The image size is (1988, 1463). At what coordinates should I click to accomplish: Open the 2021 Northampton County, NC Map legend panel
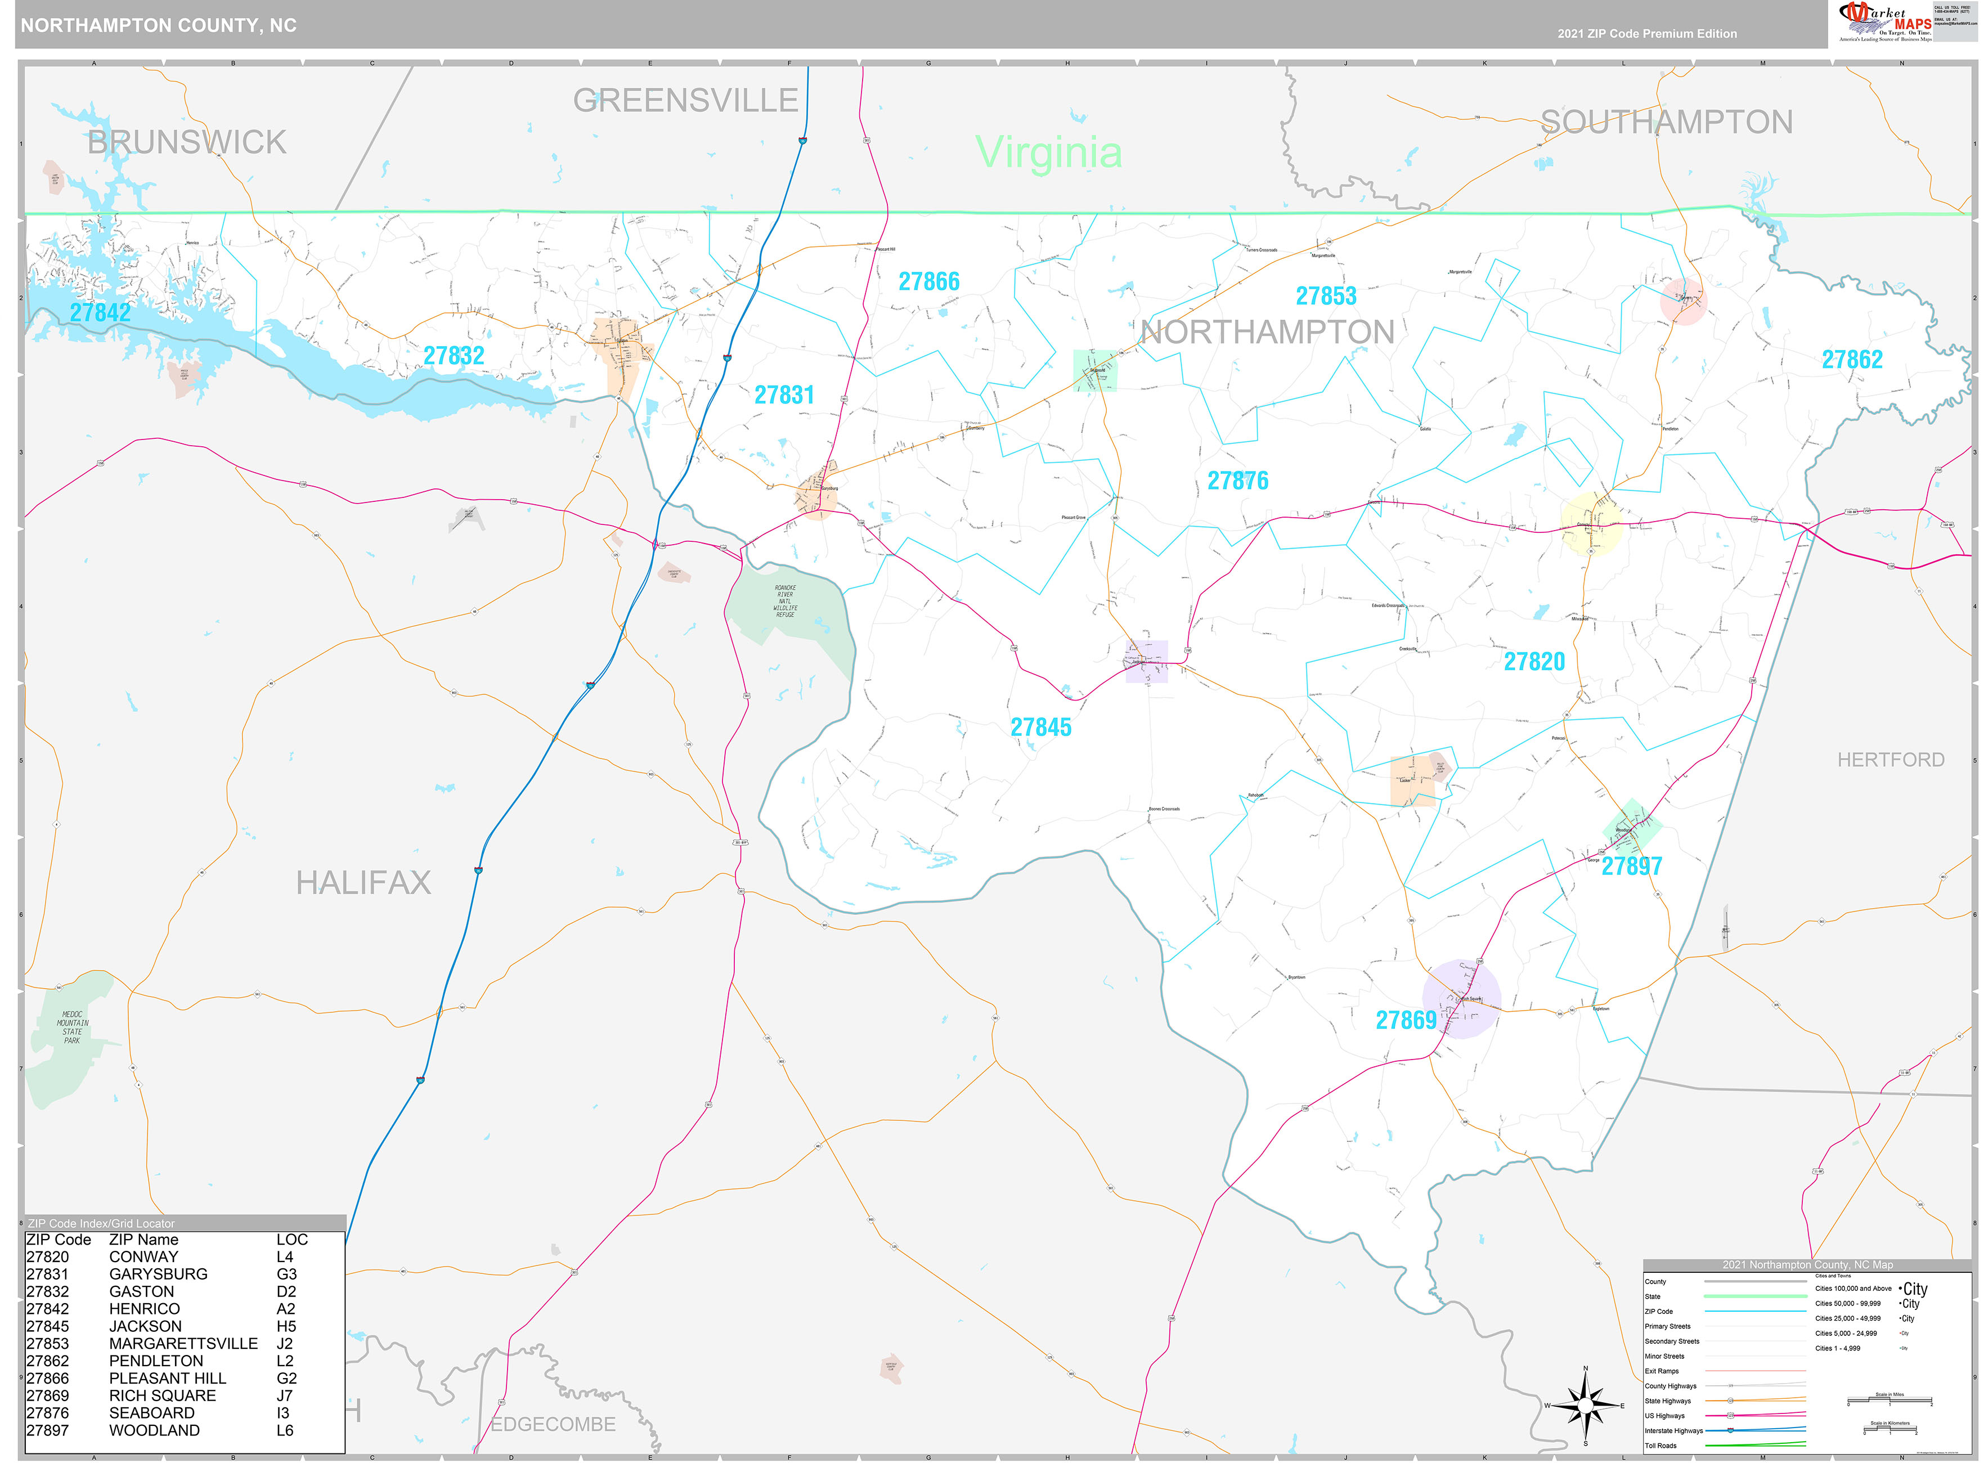tap(1809, 1264)
